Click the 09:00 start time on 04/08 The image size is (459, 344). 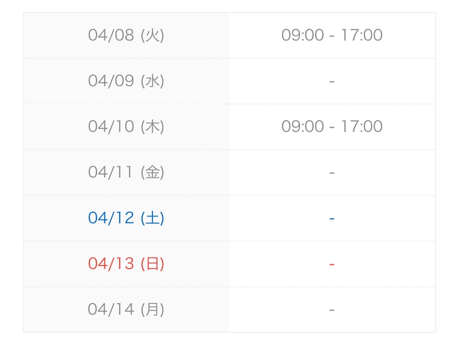coord(302,35)
